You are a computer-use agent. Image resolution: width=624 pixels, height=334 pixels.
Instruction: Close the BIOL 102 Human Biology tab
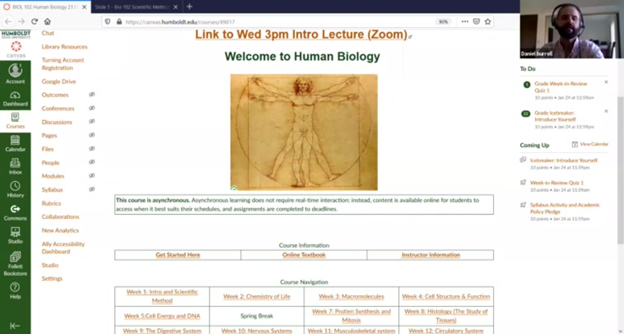(x=84, y=7)
